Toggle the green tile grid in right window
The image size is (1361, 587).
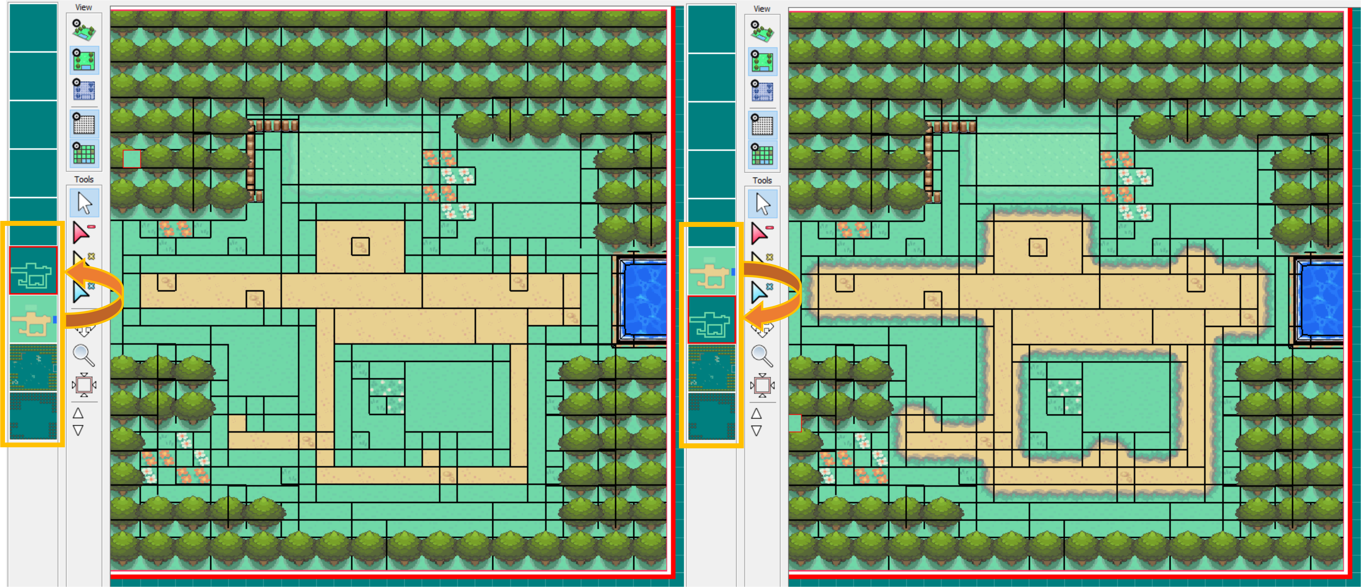pos(762,155)
